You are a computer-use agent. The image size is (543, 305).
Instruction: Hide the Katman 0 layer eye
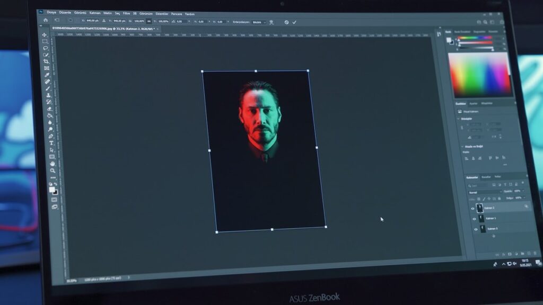pos(476,229)
